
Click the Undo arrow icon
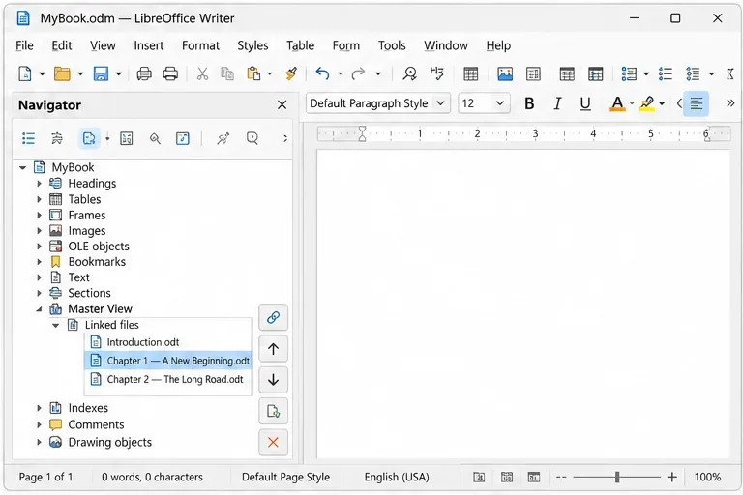click(322, 73)
